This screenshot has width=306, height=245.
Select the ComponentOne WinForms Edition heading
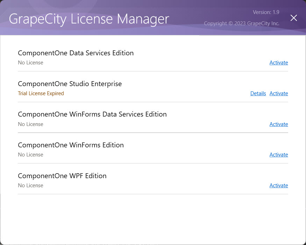[71, 145]
